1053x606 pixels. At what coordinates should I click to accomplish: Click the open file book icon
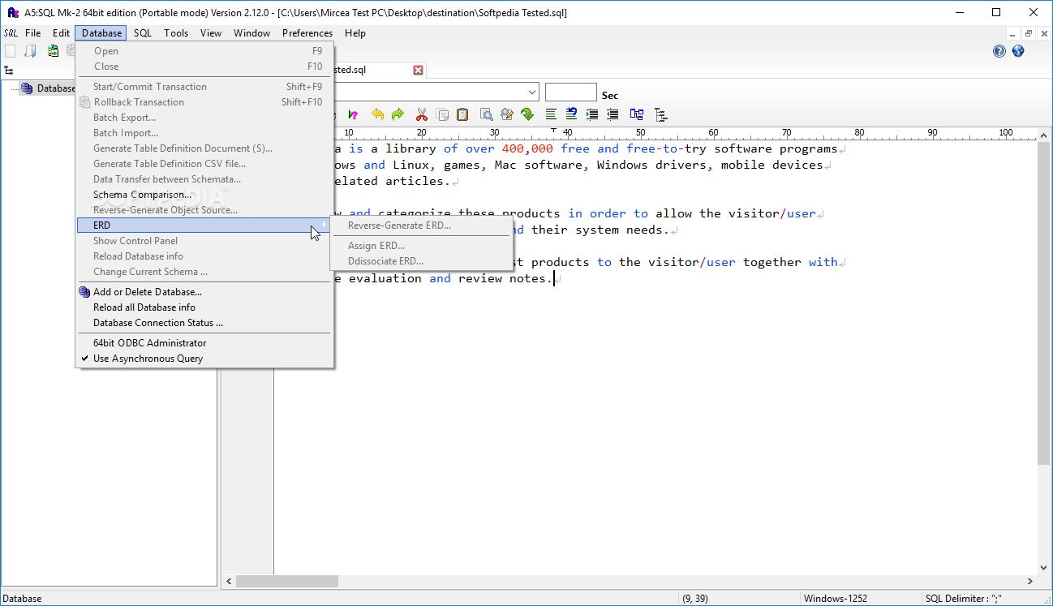coord(31,51)
